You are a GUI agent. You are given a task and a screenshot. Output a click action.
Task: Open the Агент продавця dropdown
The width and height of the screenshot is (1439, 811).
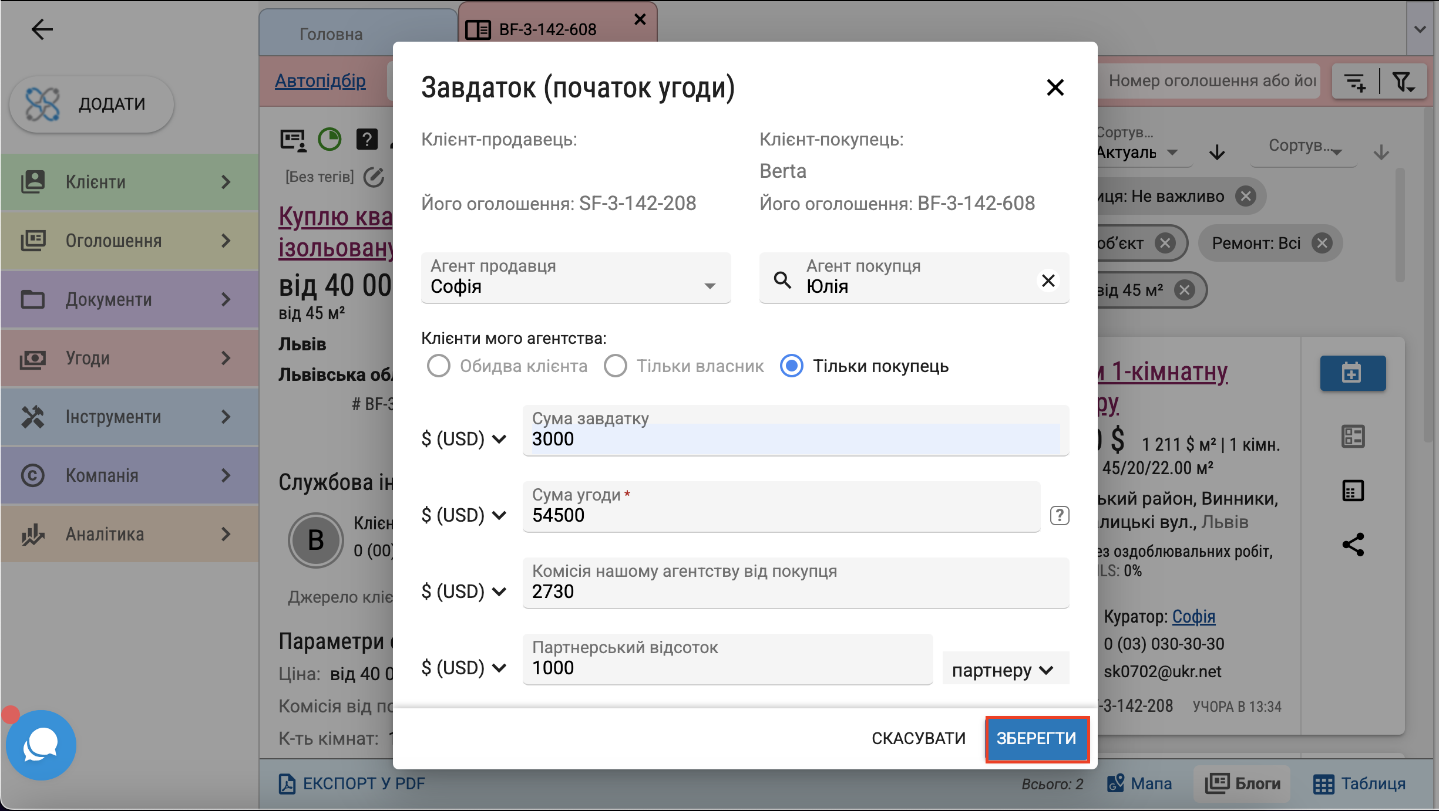point(576,278)
